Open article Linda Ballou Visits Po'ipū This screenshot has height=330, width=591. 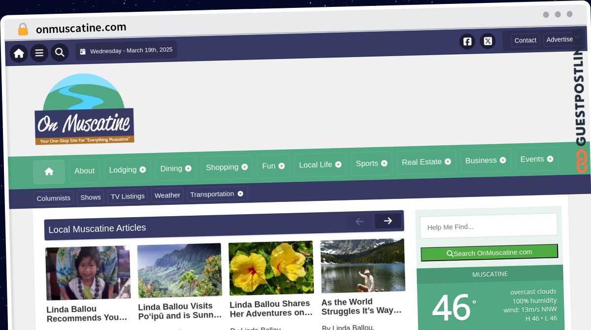coord(180,310)
